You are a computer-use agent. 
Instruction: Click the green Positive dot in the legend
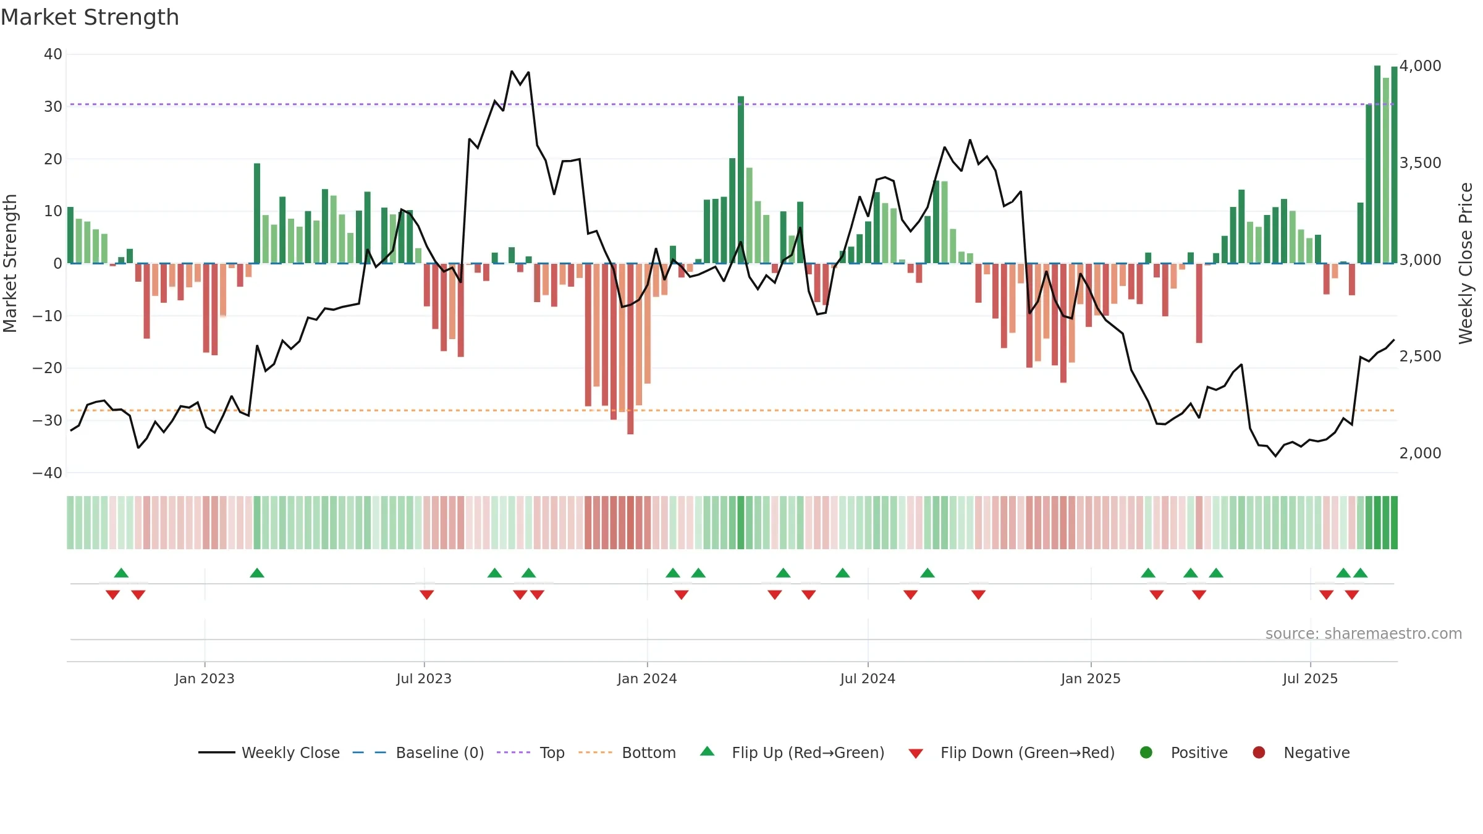coord(1146,752)
